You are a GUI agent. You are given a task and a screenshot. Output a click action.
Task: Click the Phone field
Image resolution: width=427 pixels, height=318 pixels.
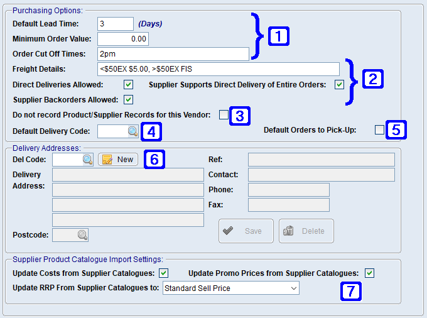click(289, 190)
